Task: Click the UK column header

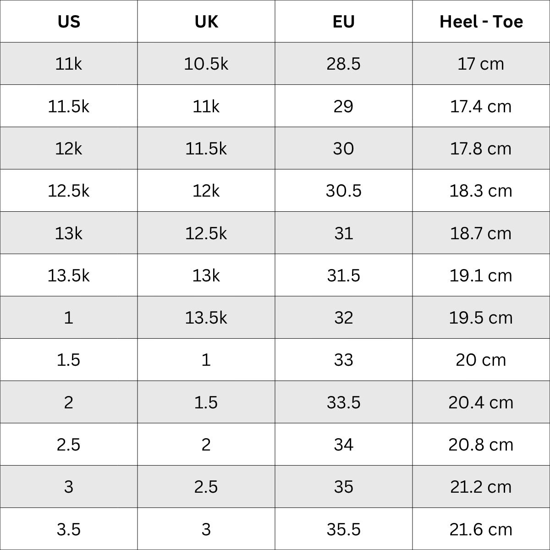Action: tap(206, 22)
